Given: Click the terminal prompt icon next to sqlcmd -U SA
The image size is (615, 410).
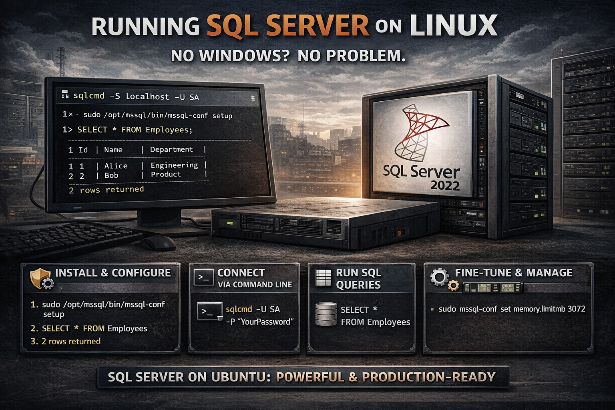Looking at the screenshot, I should click(210, 311).
